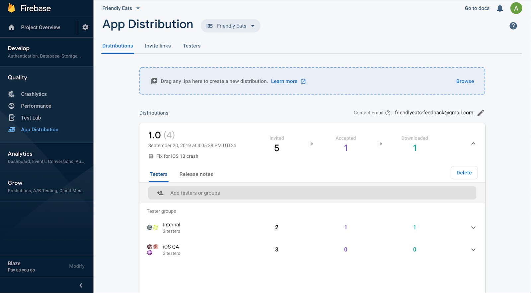Switch to the Release notes tab
The width and height of the screenshot is (531, 293).
point(196,174)
